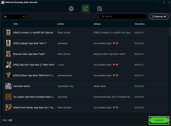Click artist Type Beats Trap
Image resolution: width=171 pixels, height=126 pixels.
(x=65, y=86)
